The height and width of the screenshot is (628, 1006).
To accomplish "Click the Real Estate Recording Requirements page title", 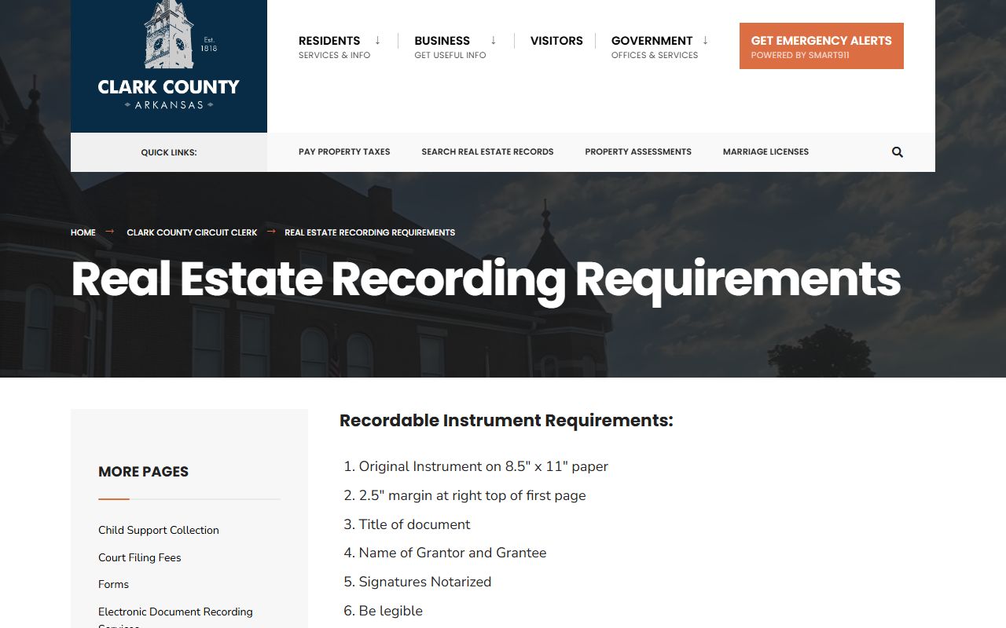I will pos(486,279).
